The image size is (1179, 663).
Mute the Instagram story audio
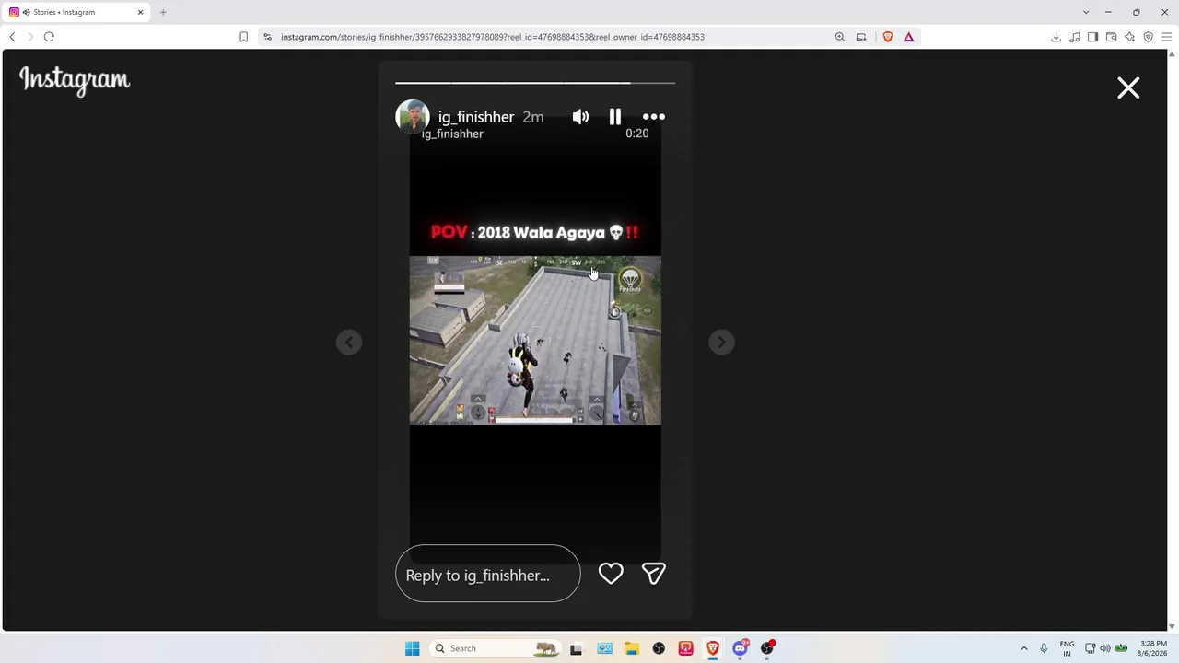coord(580,117)
